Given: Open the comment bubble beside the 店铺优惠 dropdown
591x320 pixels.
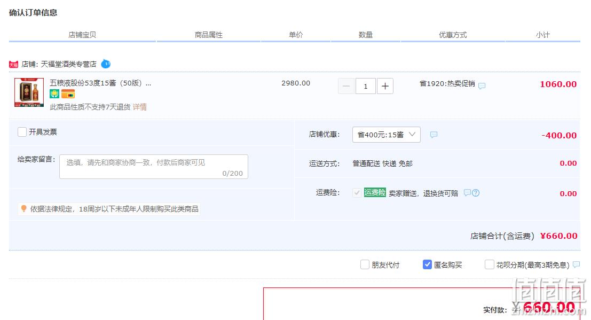Looking at the screenshot, I should [x=434, y=135].
